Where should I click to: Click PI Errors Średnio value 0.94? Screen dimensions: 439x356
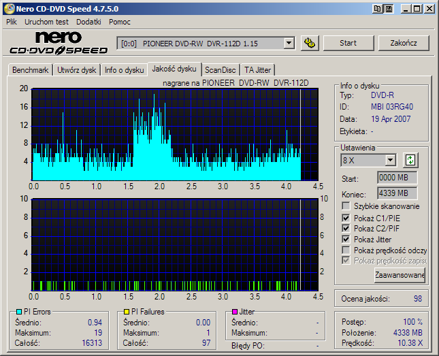point(95,323)
